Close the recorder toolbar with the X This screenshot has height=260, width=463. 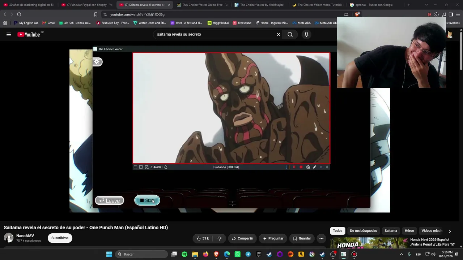click(327, 167)
